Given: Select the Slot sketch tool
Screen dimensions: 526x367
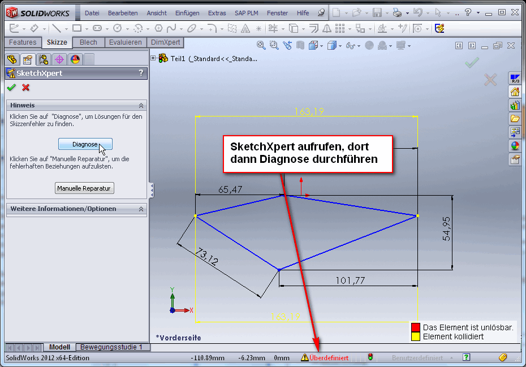Looking at the screenshot, I should pos(97,28).
